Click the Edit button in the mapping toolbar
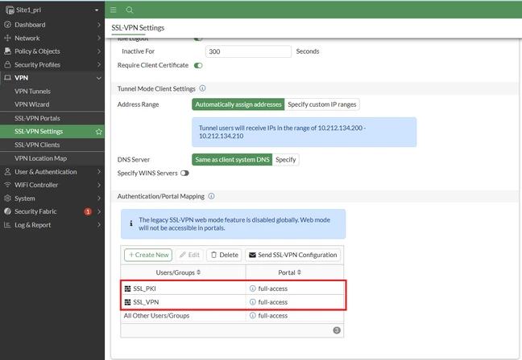The image size is (522, 360). click(189, 255)
